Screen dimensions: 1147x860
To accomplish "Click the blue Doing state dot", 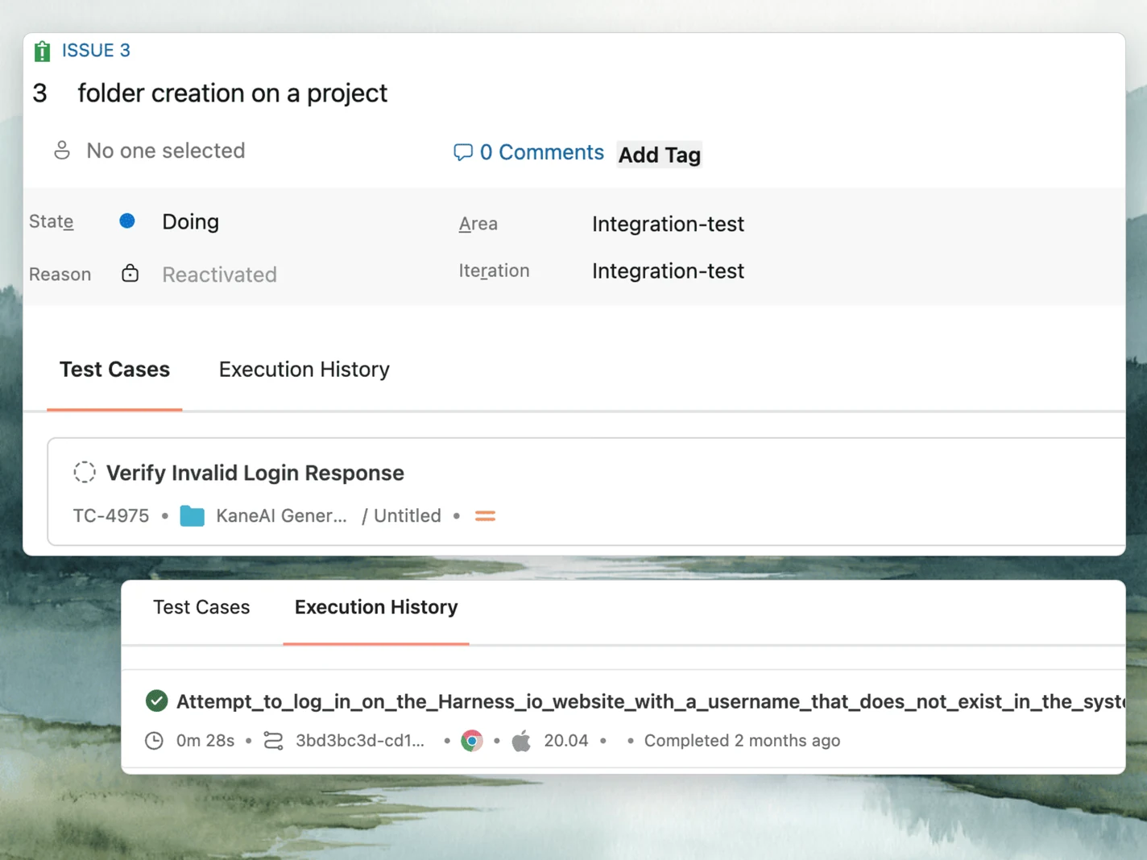I will tap(127, 221).
